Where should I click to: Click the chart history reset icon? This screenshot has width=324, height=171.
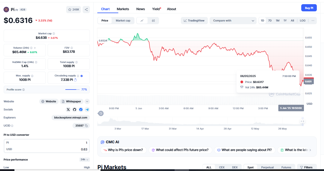tap(101, 113)
